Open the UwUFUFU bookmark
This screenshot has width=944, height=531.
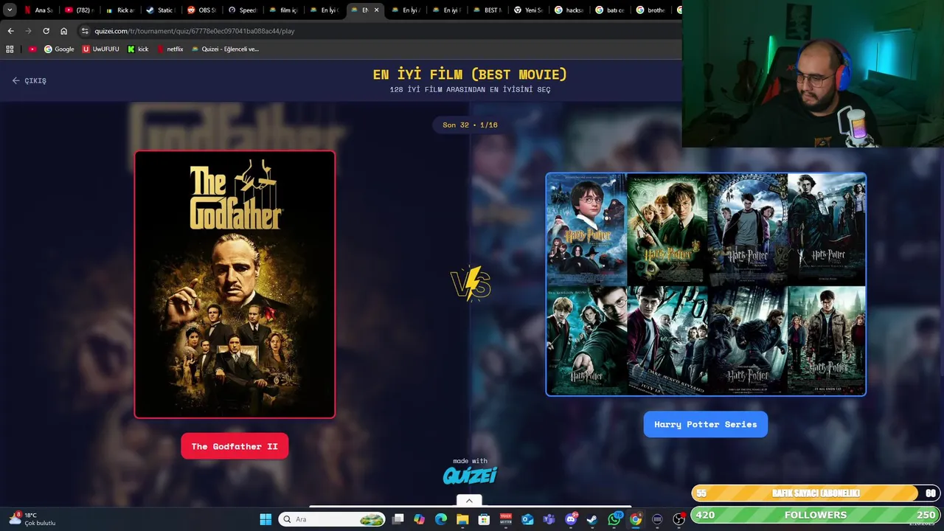point(100,49)
